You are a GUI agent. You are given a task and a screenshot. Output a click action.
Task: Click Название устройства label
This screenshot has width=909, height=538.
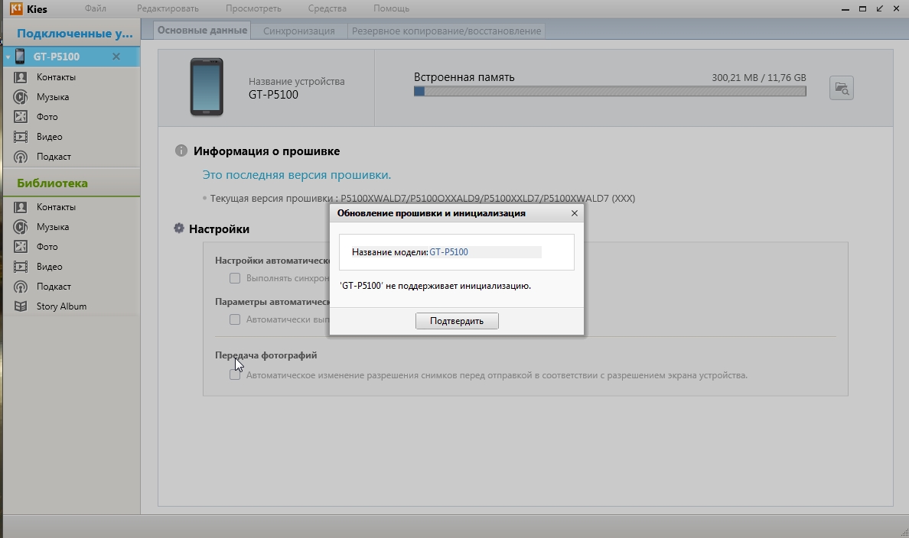coord(297,81)
